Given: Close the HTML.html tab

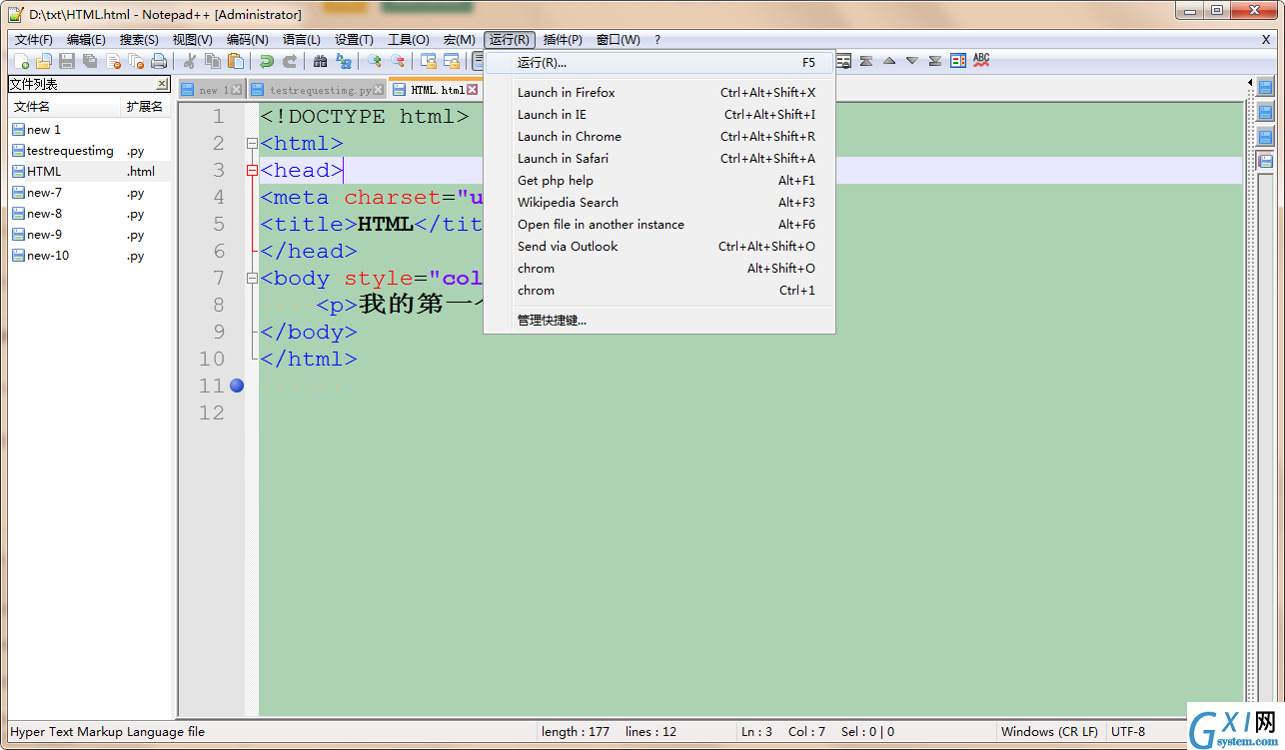Looking at the screenshot, I should coord(473,90).
